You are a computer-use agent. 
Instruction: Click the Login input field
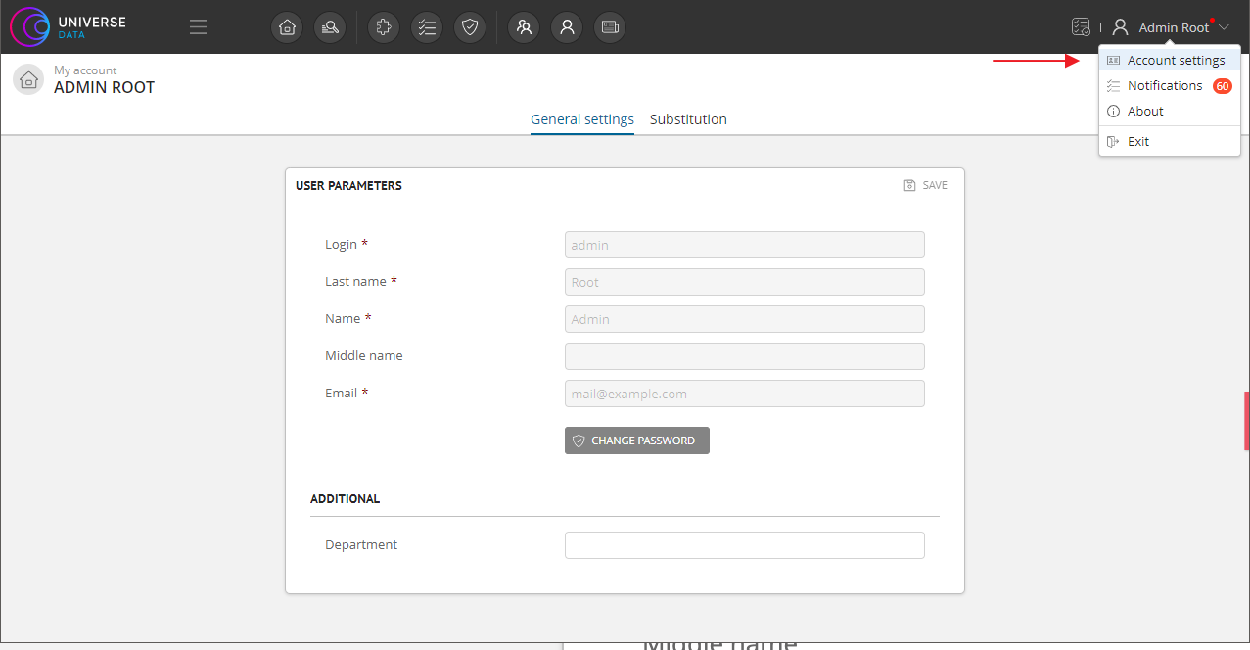click(745, 245)
